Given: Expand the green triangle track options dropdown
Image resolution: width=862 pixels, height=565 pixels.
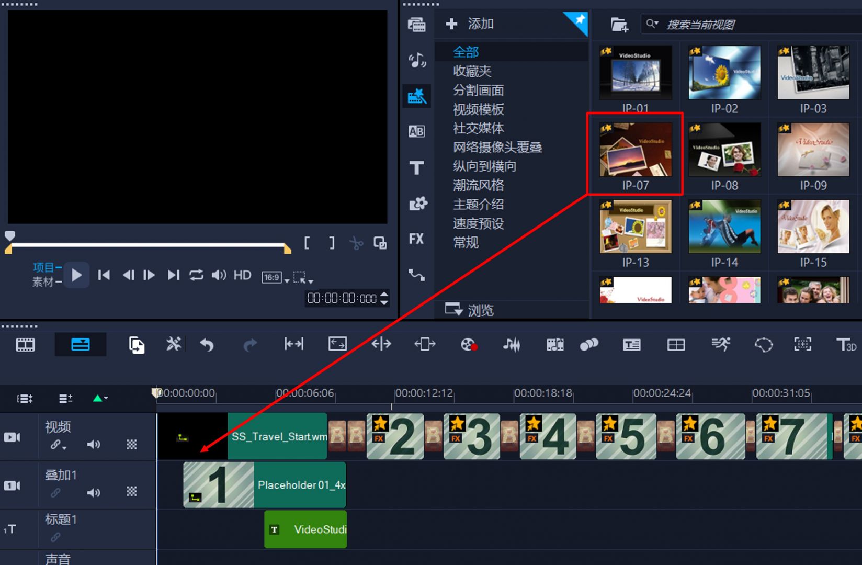Looking at the screenshot, I should pyautogui.click(x=100, y=399).
